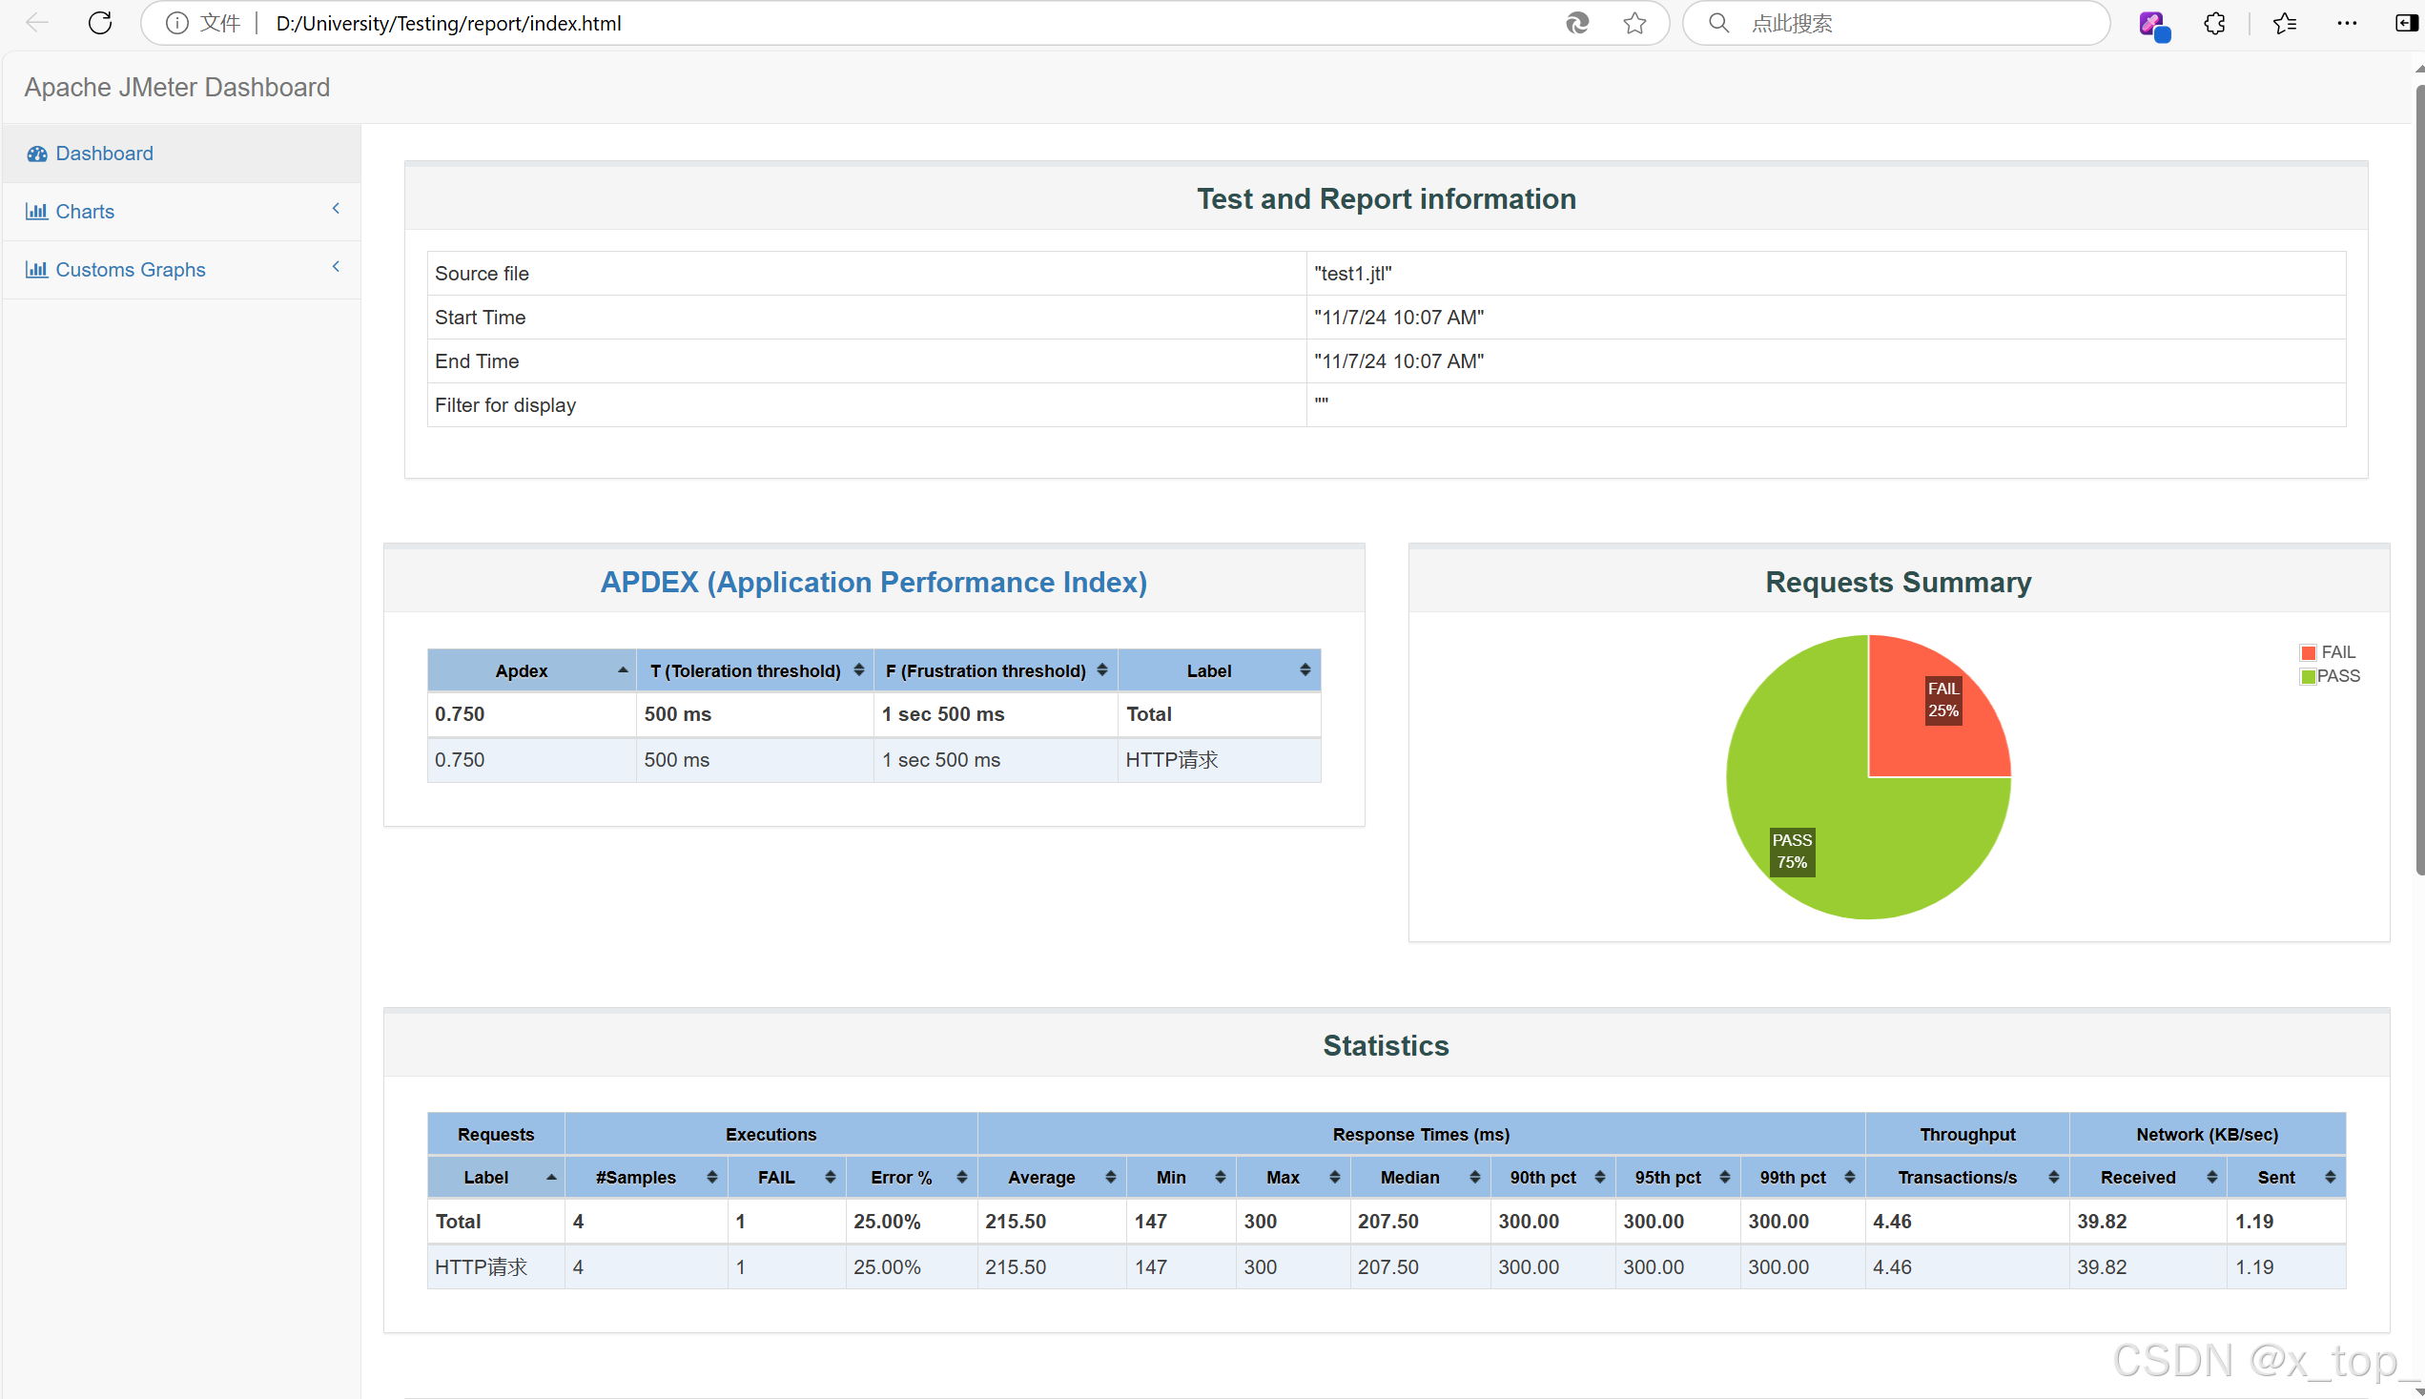Open the browser extensions puzzle icon

(2213, 23)
